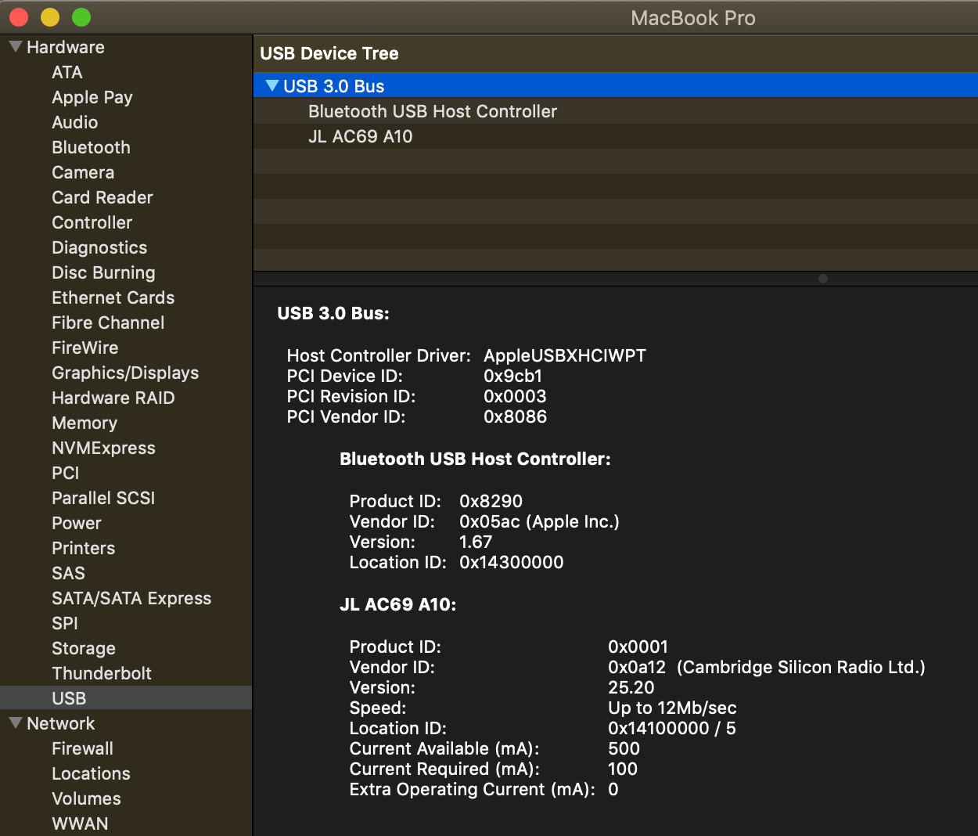Select Bluetooth USB Host Controller in device tree

pos(433,111)
